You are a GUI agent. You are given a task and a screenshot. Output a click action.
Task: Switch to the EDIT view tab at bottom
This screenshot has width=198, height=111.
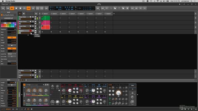[17, 109]
